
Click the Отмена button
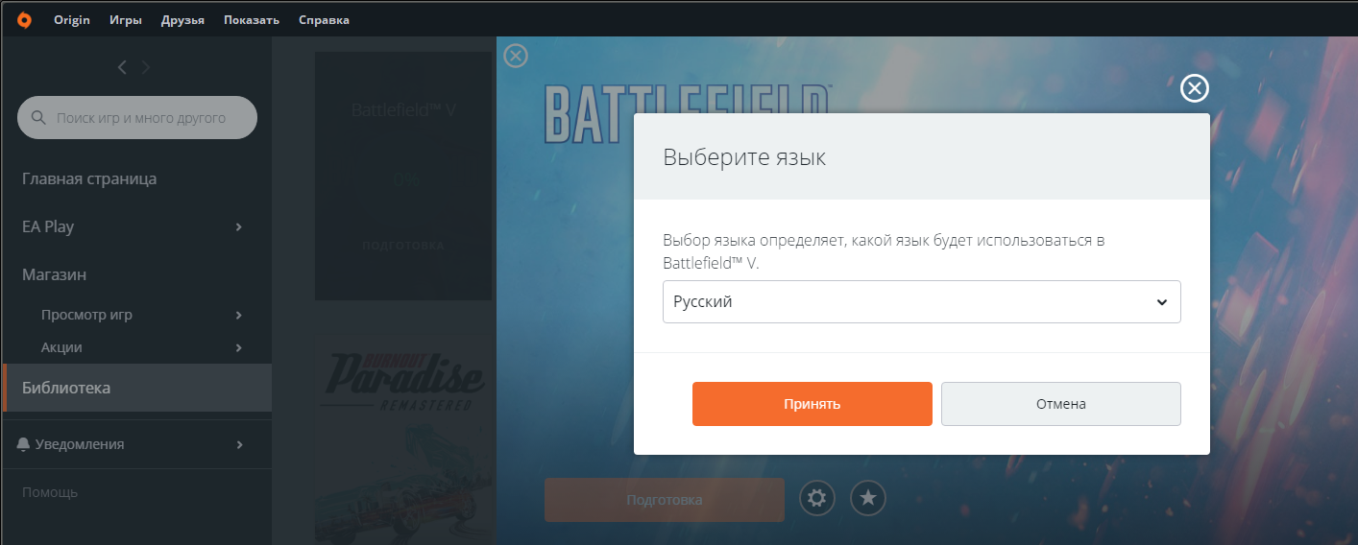pos(1060,404)
